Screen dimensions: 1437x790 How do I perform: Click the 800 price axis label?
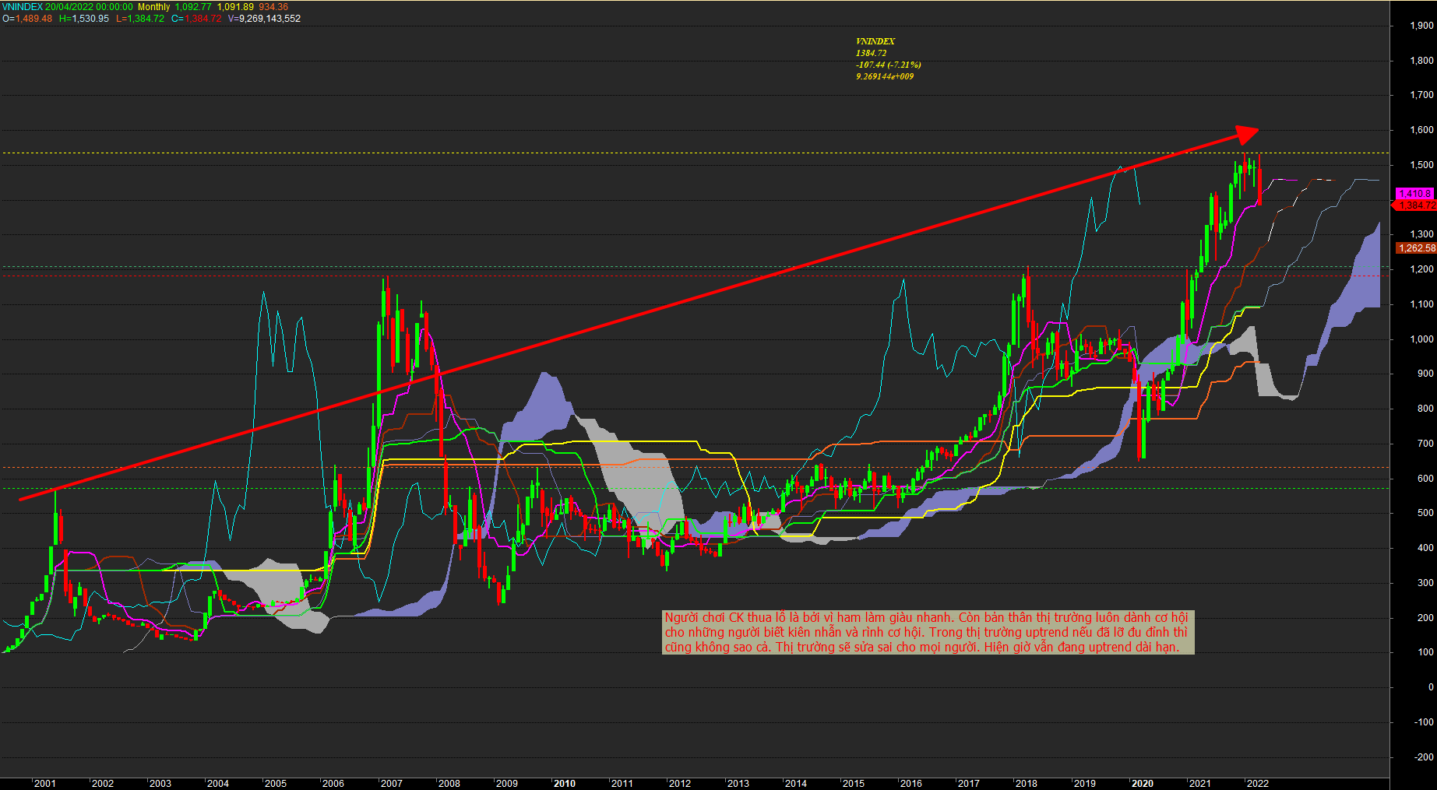coord(1426,409)
